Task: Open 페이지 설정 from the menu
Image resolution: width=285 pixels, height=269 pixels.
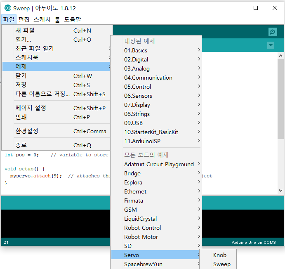Action: tap(57, 108)
